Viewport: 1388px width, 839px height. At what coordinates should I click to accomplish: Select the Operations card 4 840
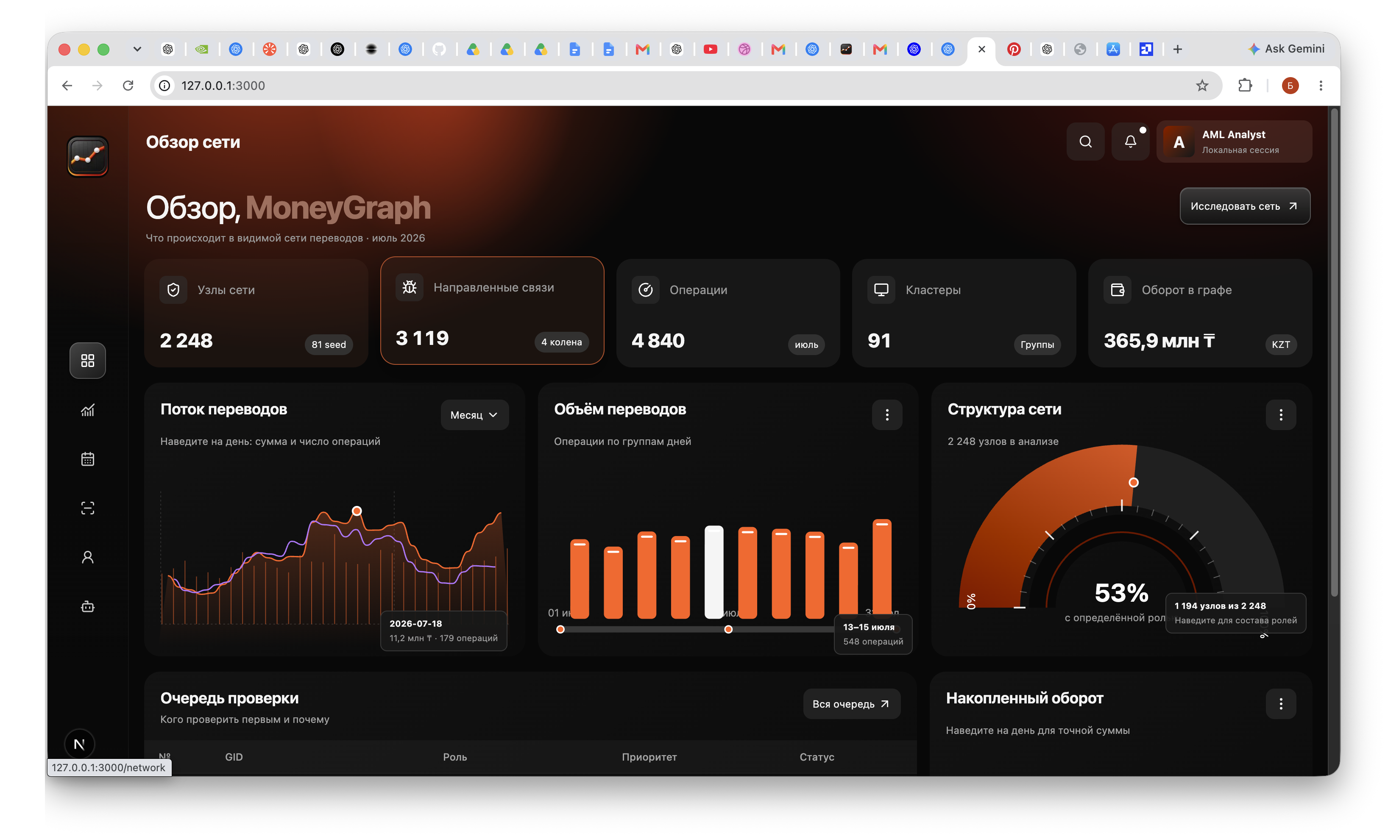(x=728, y=313)
